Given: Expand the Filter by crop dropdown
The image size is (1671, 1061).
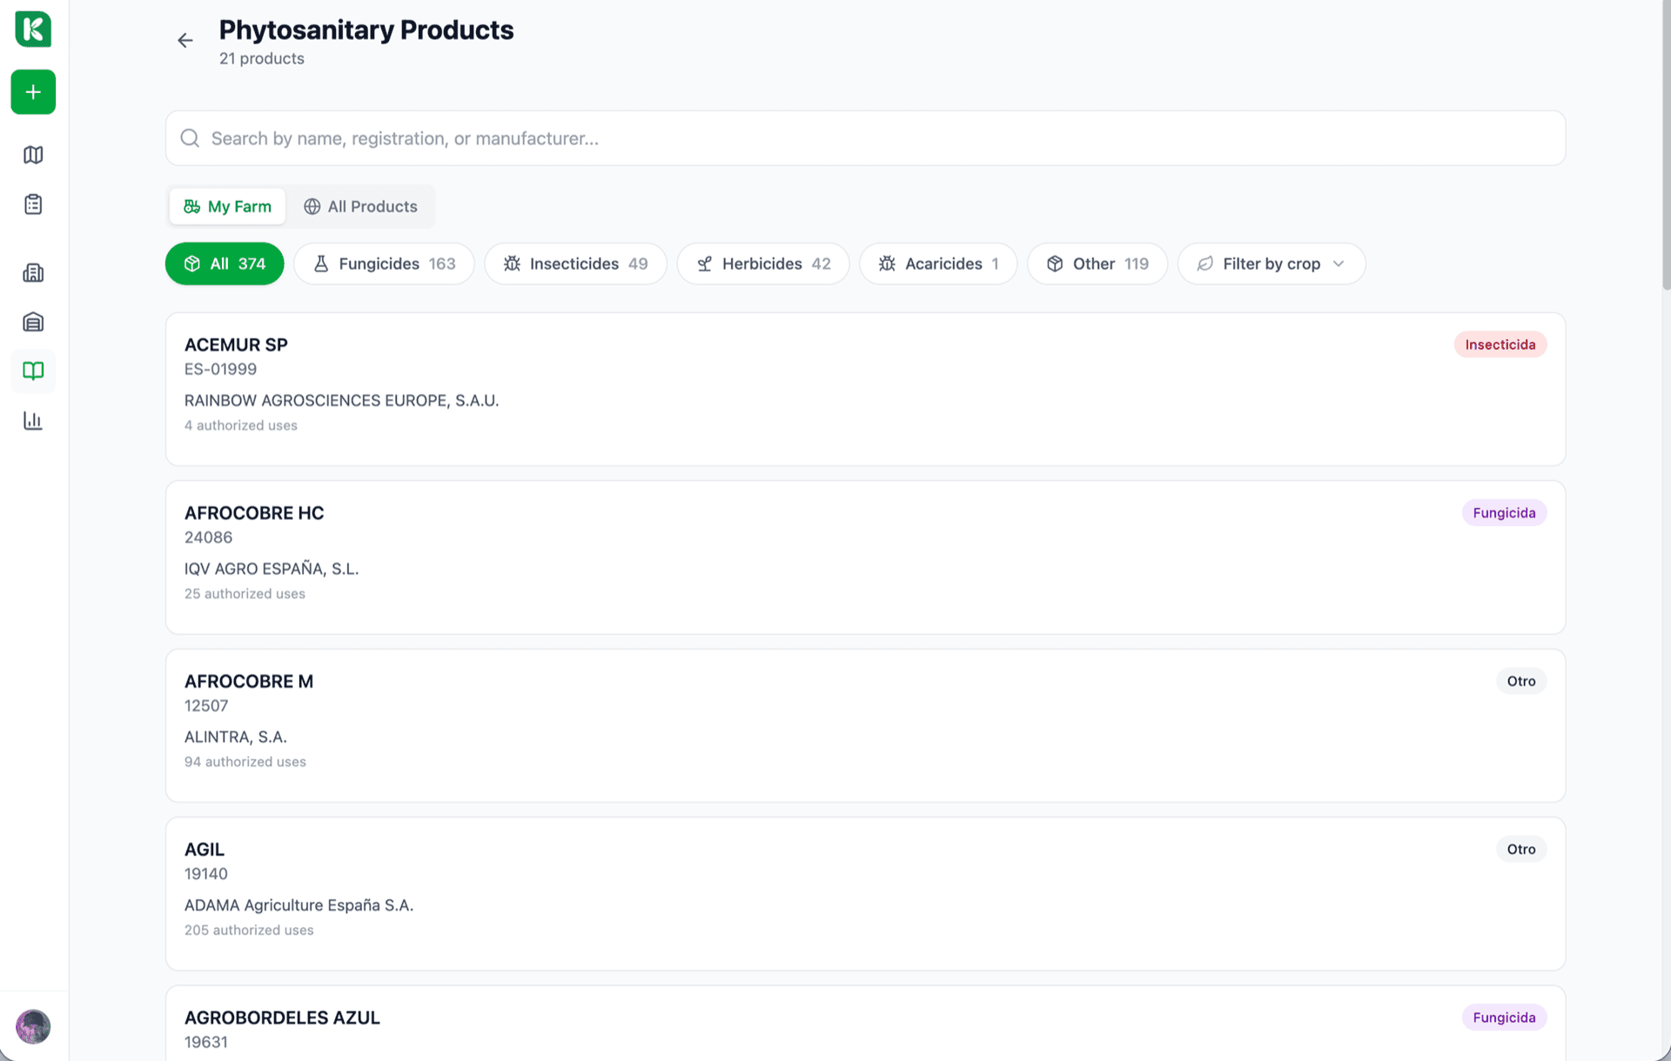Looking at the screenshot, I should click(x=1270, y=263).
